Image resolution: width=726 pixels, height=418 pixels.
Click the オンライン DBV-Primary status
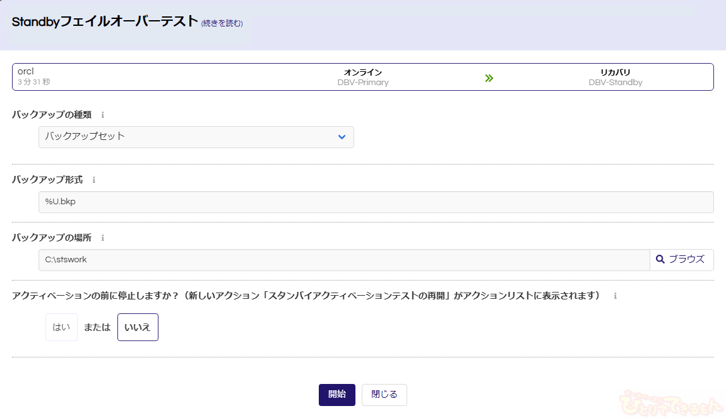363,78
